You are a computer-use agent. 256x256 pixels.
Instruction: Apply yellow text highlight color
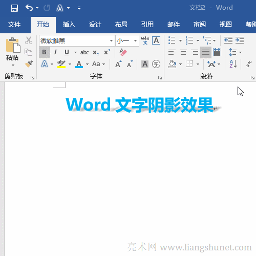tap(61, 64)
